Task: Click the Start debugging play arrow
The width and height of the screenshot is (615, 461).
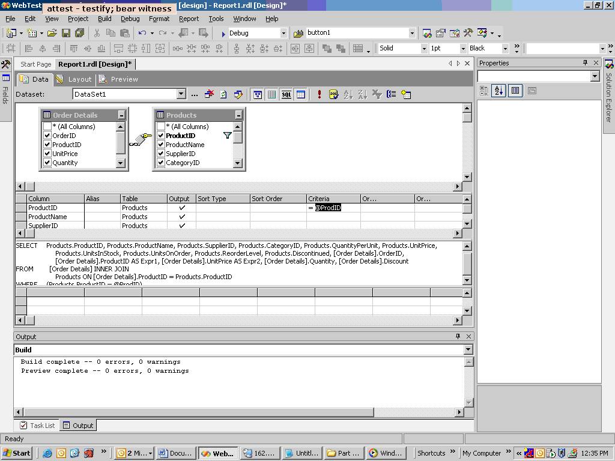Action: point(223,34)
